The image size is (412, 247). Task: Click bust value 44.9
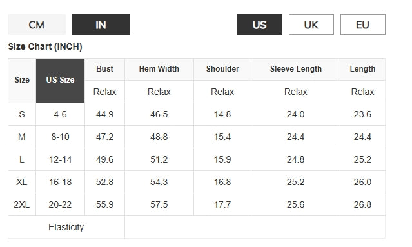click(x=104, y=114)
